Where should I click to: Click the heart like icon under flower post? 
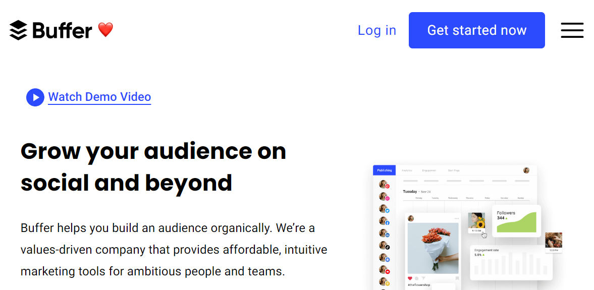point(410,278)
